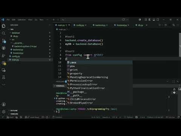The height and width of the screenshot is (136, 181).
Task: Click the Run Python file icon
Action: pos(160,25)
